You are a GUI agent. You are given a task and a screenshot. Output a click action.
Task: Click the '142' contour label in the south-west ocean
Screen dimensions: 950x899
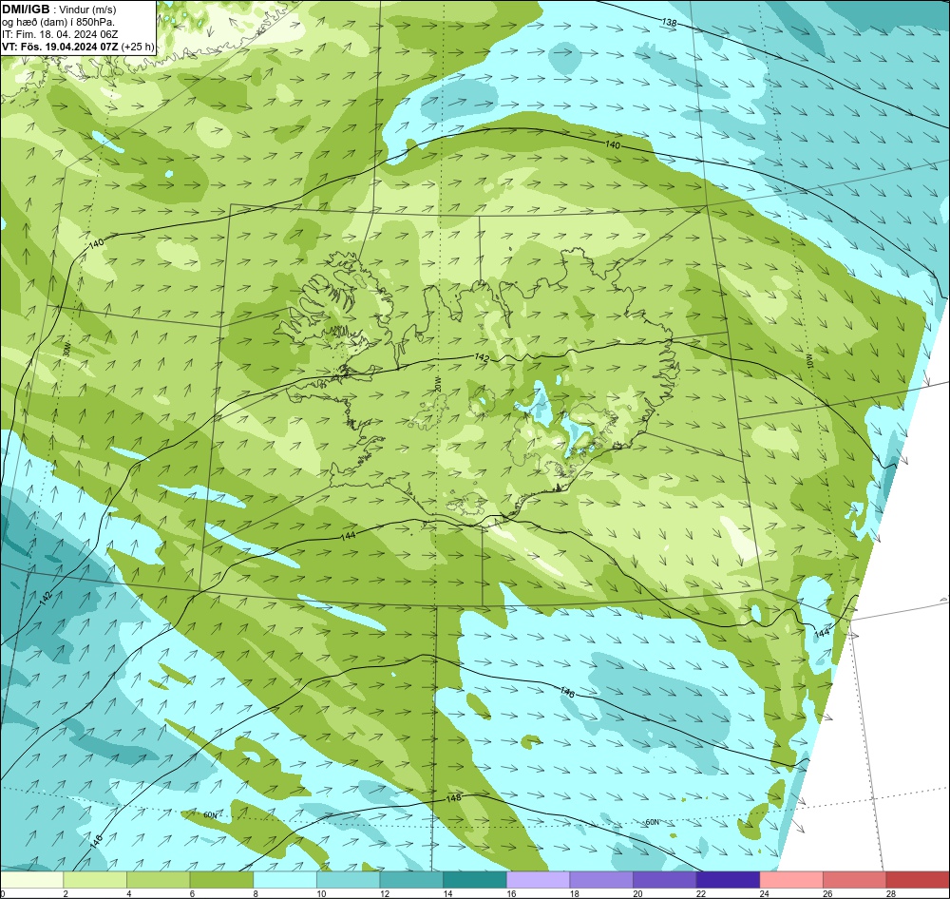46,597
